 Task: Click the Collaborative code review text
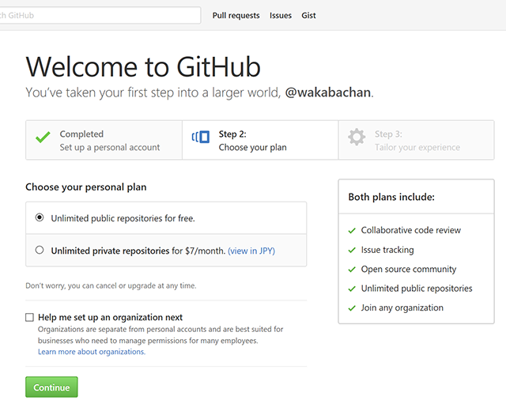[x=411, y=230]
